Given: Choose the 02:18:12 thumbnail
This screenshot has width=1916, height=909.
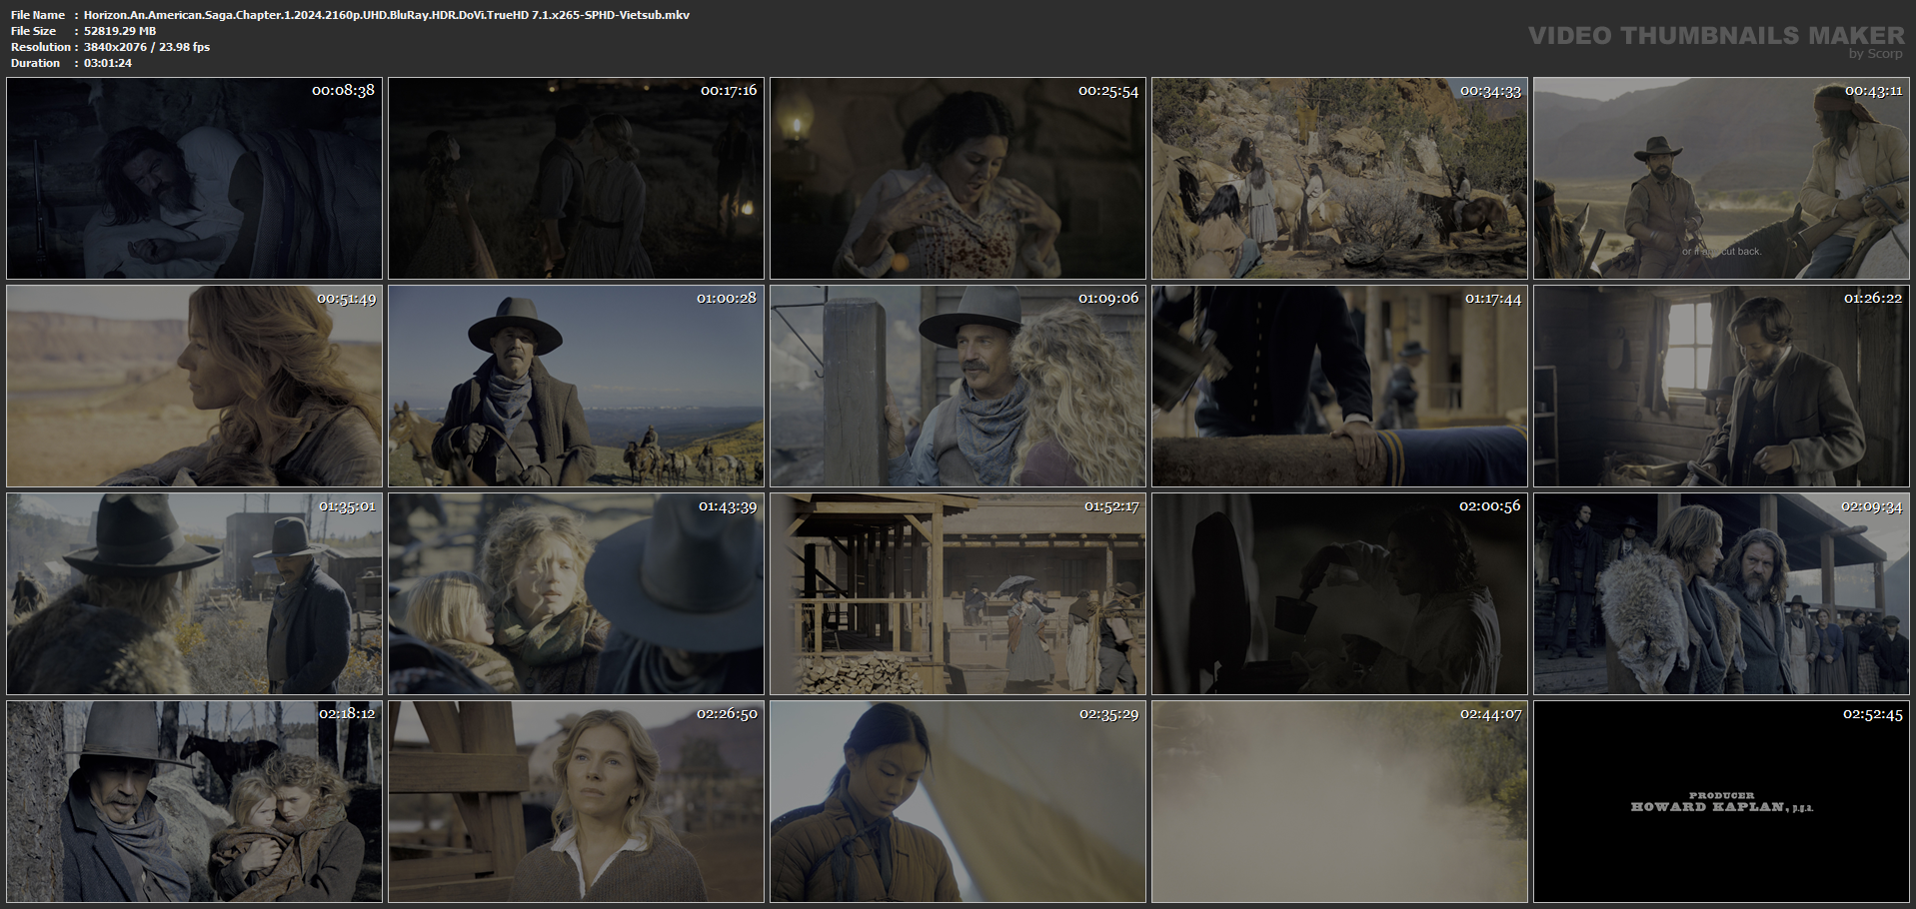Looking at the screenshot, I should (194, 802).
